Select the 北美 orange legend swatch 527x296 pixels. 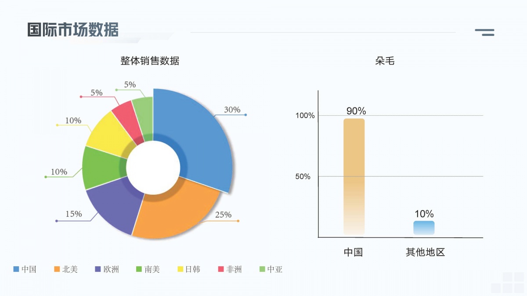point(57,269)
